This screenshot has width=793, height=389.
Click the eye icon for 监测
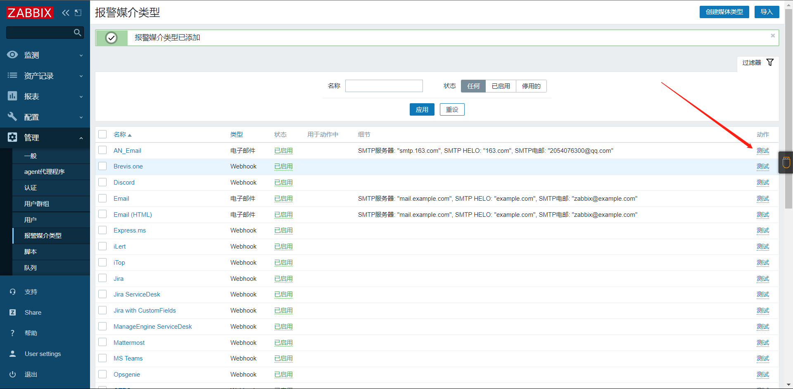12,55
